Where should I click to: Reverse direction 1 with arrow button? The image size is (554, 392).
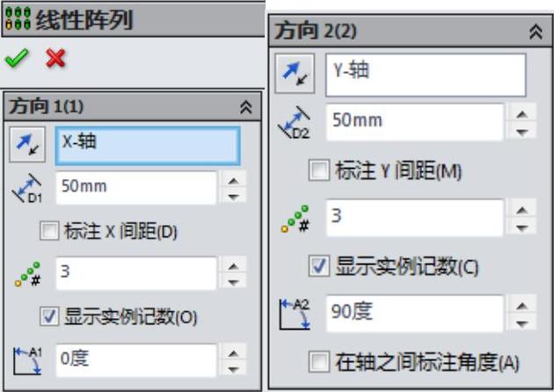coord(27,145)
